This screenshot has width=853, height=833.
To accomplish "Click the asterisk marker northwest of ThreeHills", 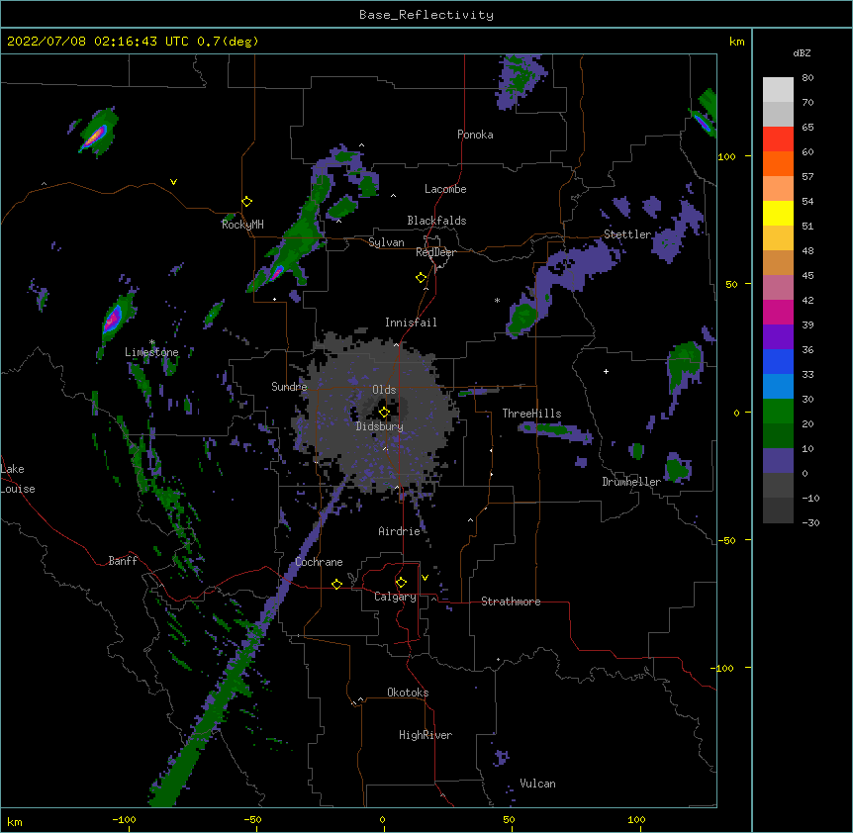I will click(497, 300).
